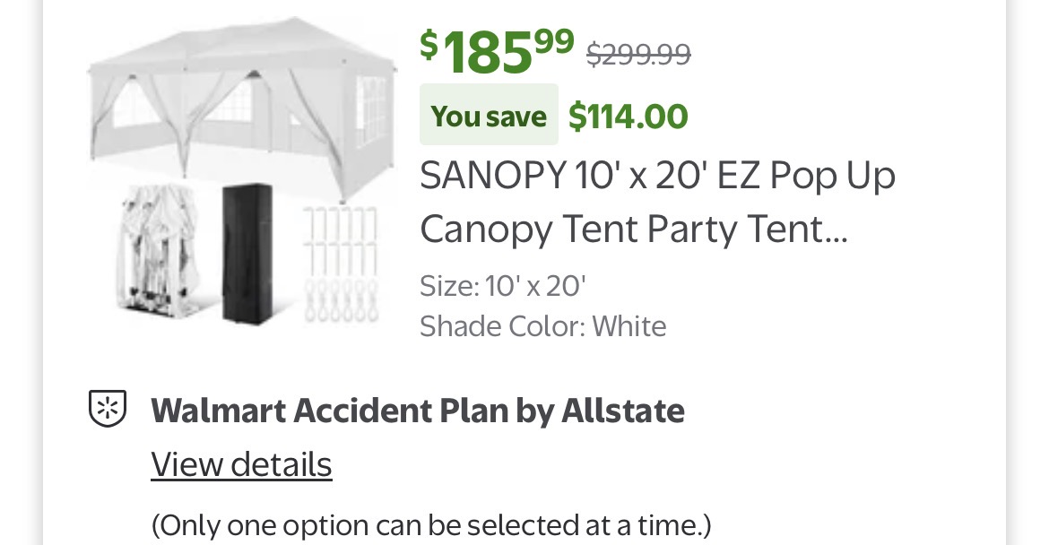Viewport: 1049px width, 545px height.
Task: Click the 'Only one option' selection note
Action: point(430,524)
